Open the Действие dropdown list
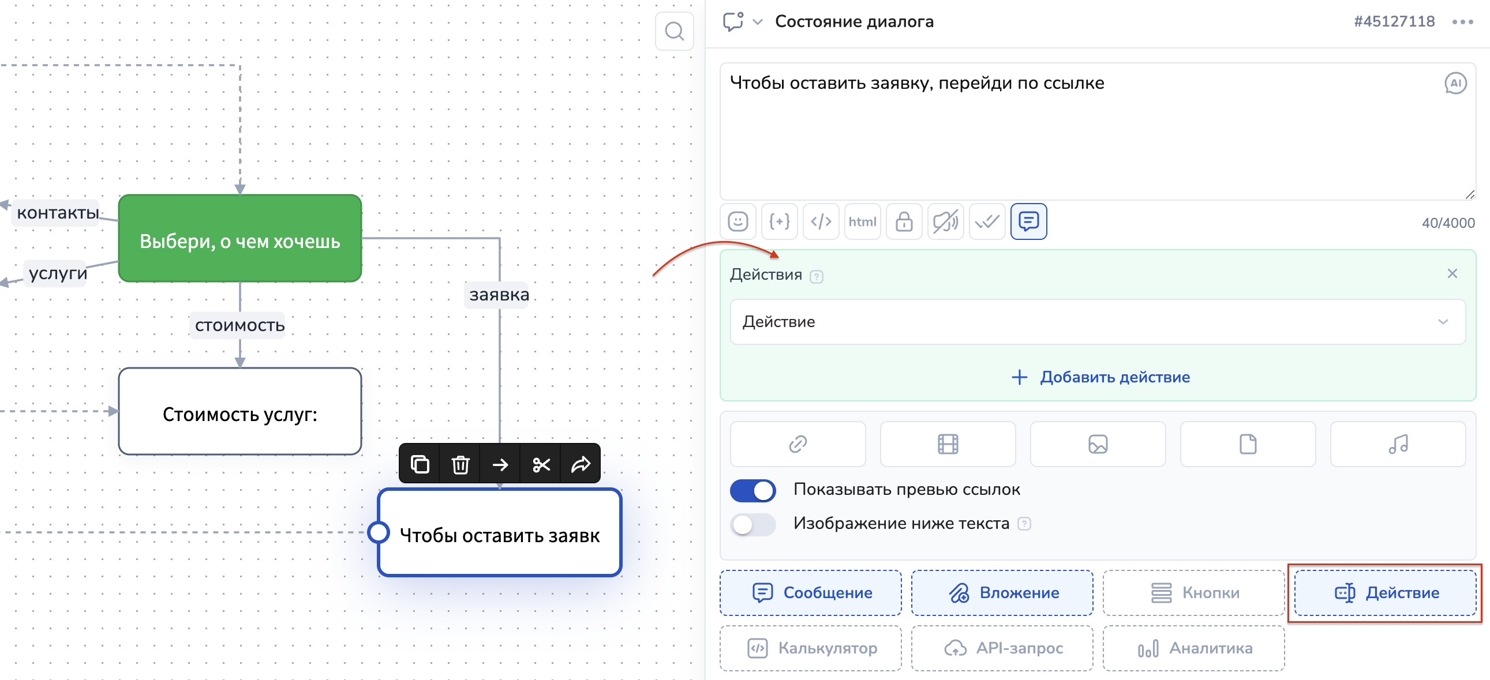Image resolution: width=1490 pixels, height=680 pixels. click(x=1097, y=322)
